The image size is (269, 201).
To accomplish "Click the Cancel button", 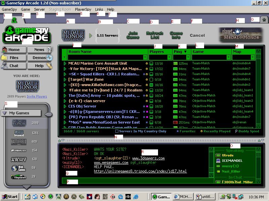I will [x=197, y=36].
